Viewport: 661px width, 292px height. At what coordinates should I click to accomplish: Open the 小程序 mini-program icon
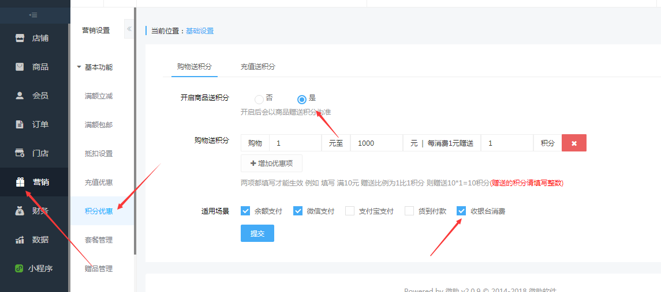tap(19, 268)
